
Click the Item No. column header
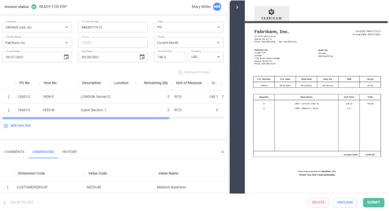point(51,83)
